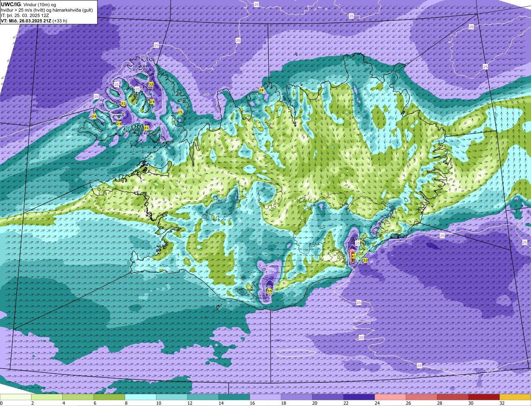Image resolution: width=531 pixels, height=406 pixels.
Task: Select the 2–4 m/s light yellow-green legend swatch
Action: point(47,397)
